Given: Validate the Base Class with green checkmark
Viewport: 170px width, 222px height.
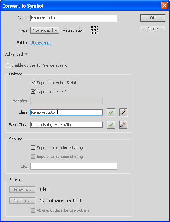Looking at the screenshot, I should 111,125.
